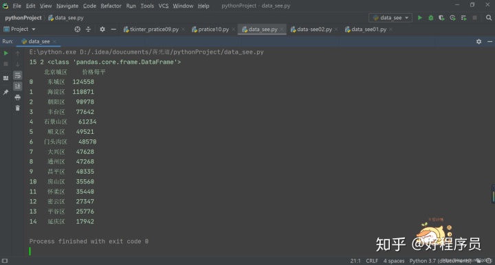The width and height of the screenshot is (495, 265).
Task: Close the pratice10.py tab
Action: click(x=233, y=30)
